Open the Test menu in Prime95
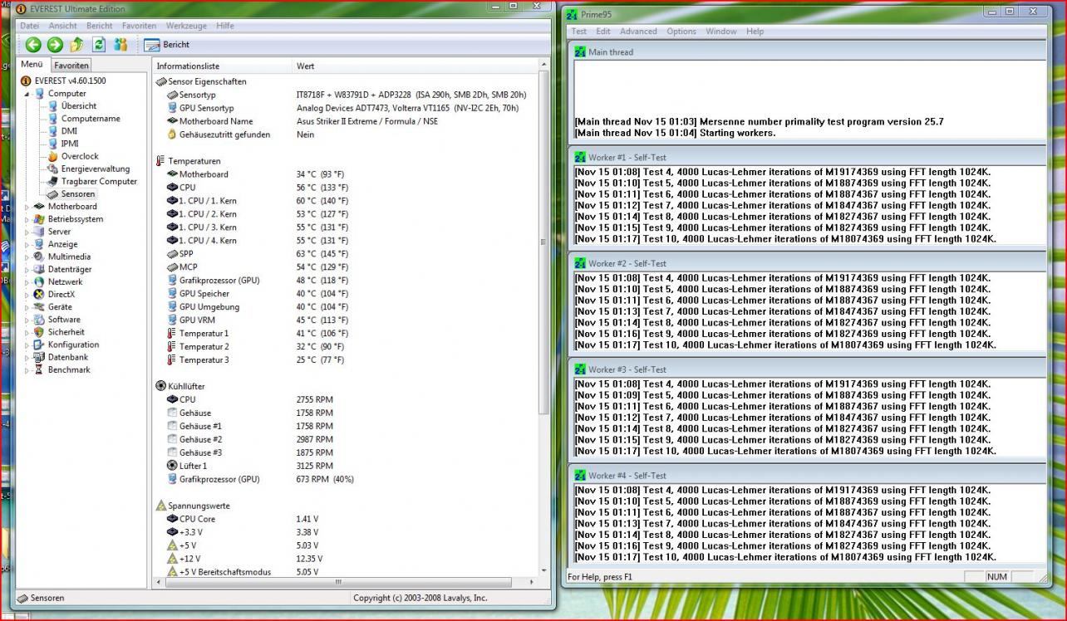This screenshot has width=1067, height=621. (x=579, y=32)
